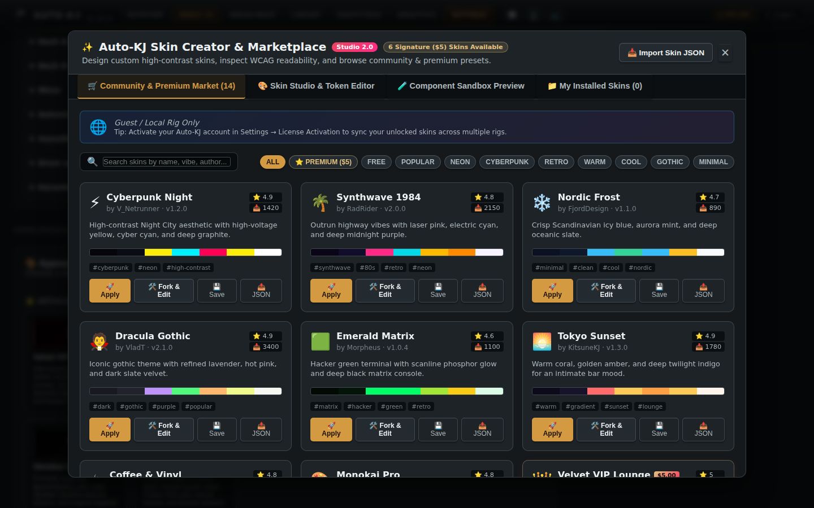This screenshot has width=814, height=508.
Task: Export Nordic Frost JSON
Action: pos(703,291)
